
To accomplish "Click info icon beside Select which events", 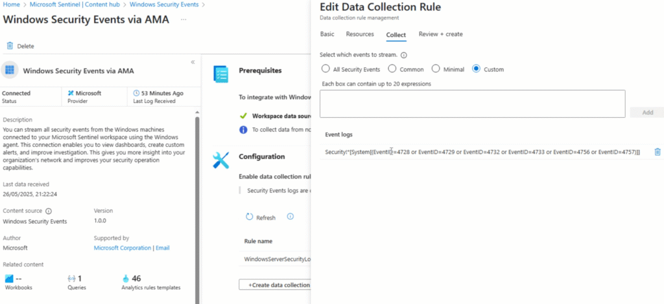I will pos(403,56).
